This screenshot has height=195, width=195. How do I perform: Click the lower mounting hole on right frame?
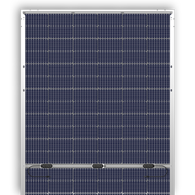tap(172, 90)
